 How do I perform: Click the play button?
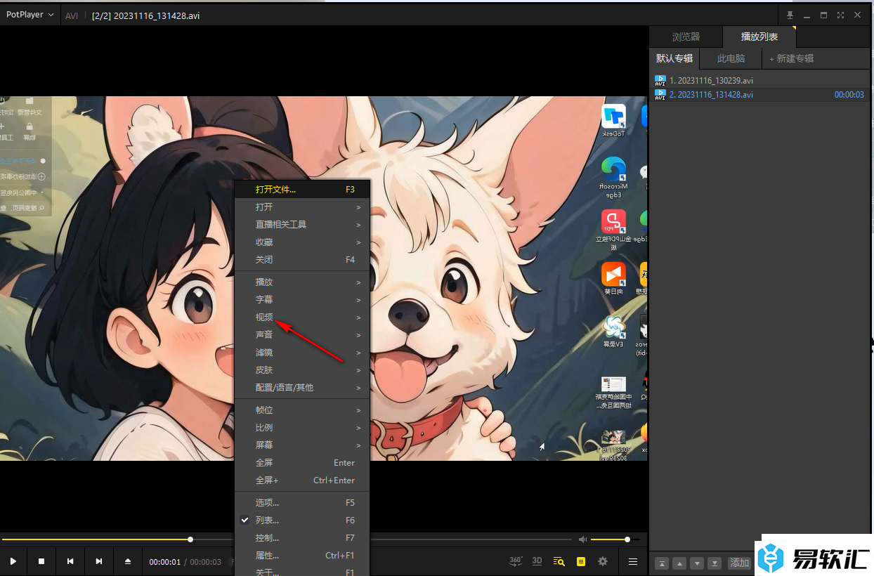(13, 561)
